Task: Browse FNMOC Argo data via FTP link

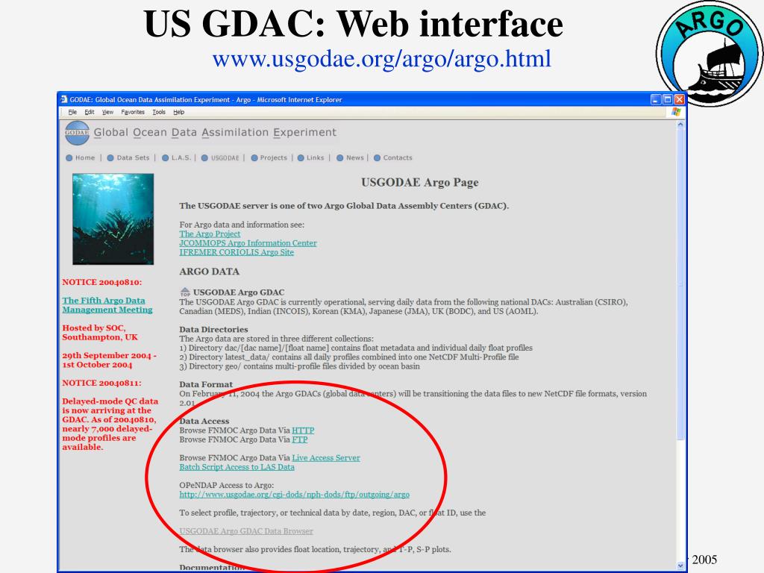Action: pyautogui.click(x=300, y=439)
